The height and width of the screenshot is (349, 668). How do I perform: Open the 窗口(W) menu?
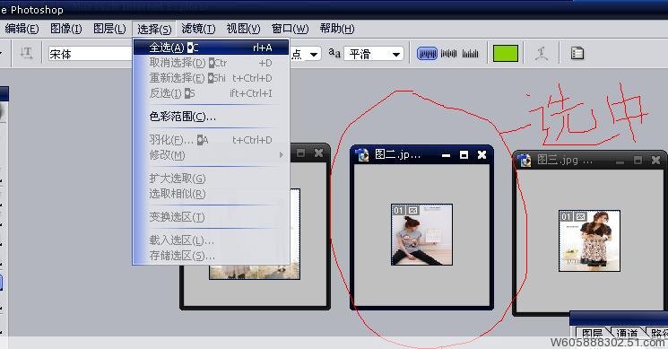290,29
